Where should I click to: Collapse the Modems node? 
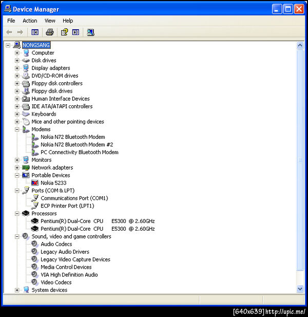[x=17, y=129]
